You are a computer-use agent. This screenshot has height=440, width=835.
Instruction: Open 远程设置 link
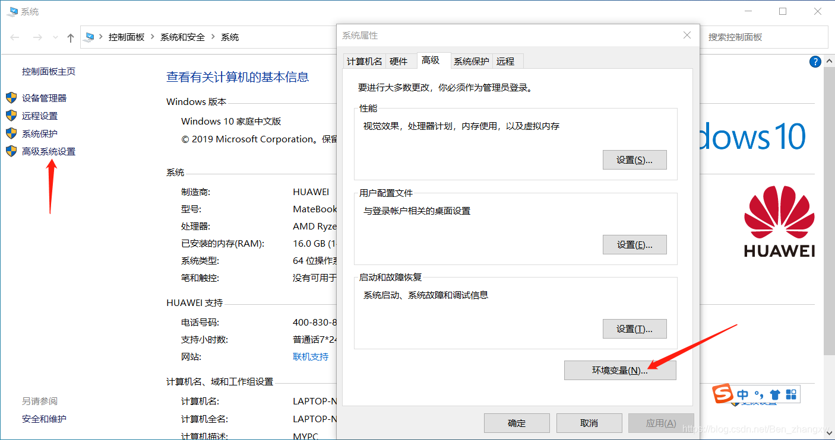40,116
